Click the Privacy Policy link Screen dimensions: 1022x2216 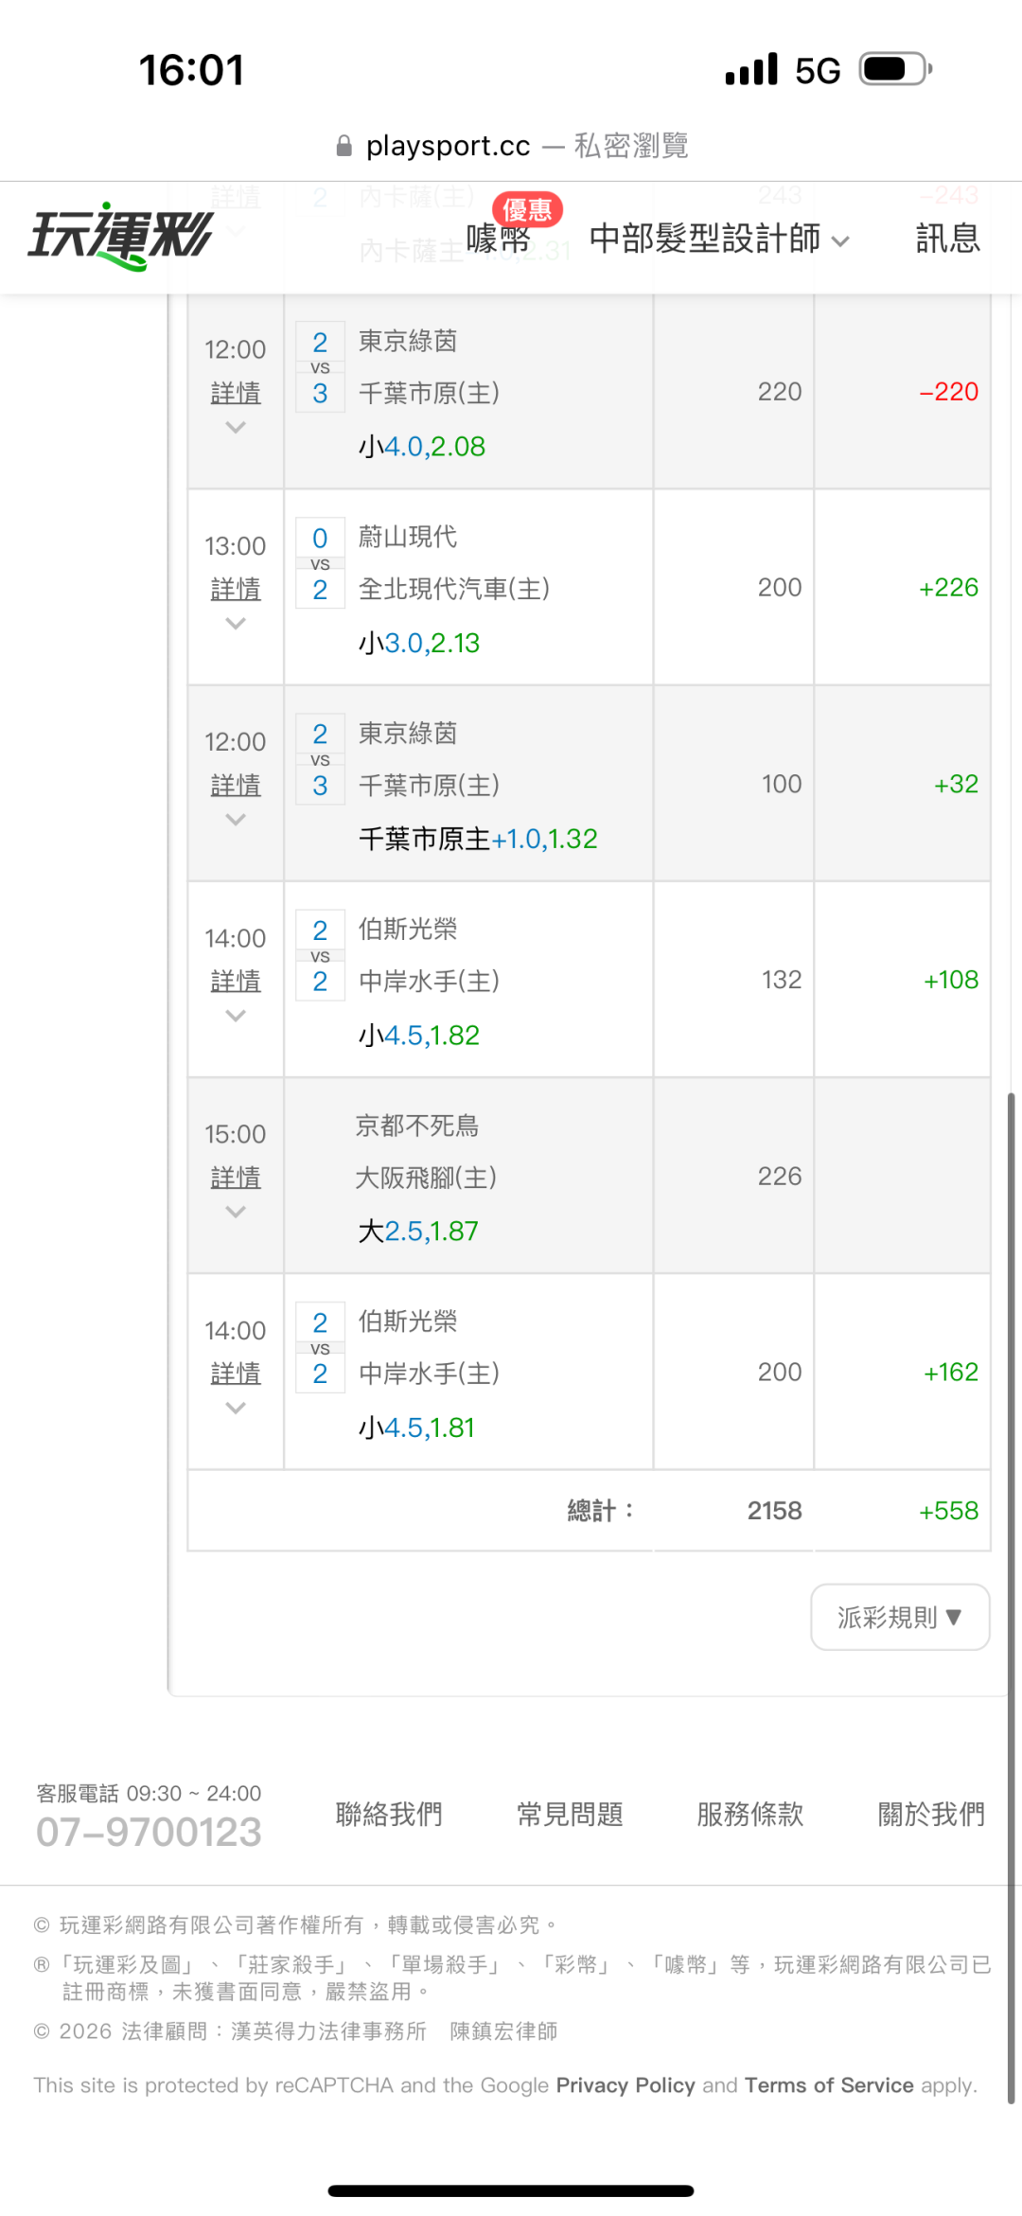[626, 2085]
